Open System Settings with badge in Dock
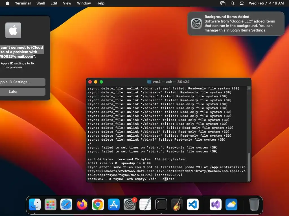Screen dimensions: 289x216 [x=130, y=204]
